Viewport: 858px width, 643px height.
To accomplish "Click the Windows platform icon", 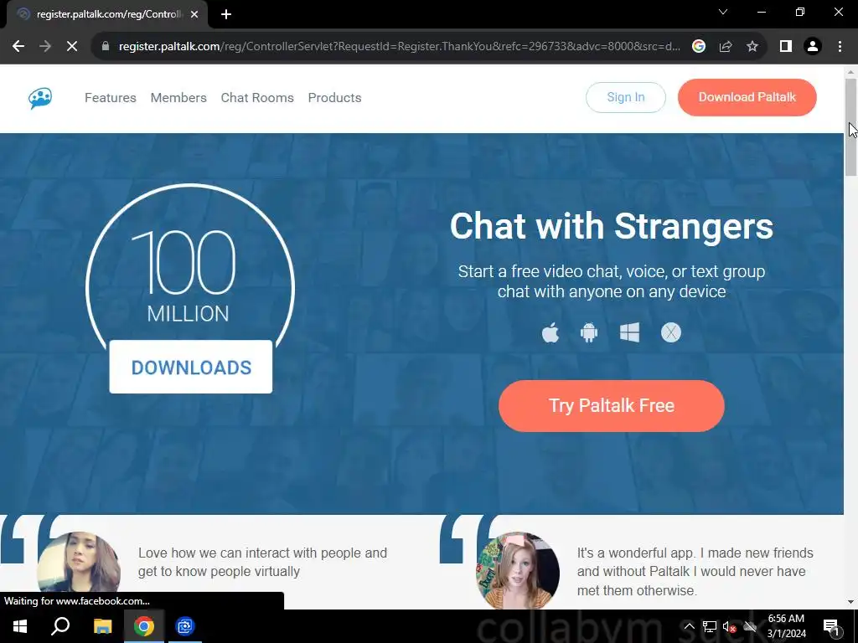I will pos(629,332).
